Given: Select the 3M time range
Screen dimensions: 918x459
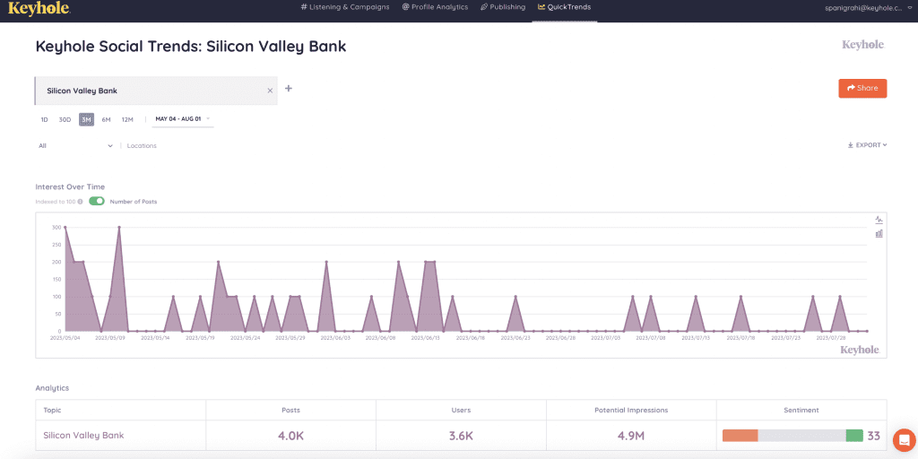Looking at the screenshot, I should 87,119.
